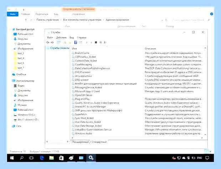This screenshot has width=221, height=169.
Task: Click the taskbar search magnifier icon
Action: tap(21, 158)
